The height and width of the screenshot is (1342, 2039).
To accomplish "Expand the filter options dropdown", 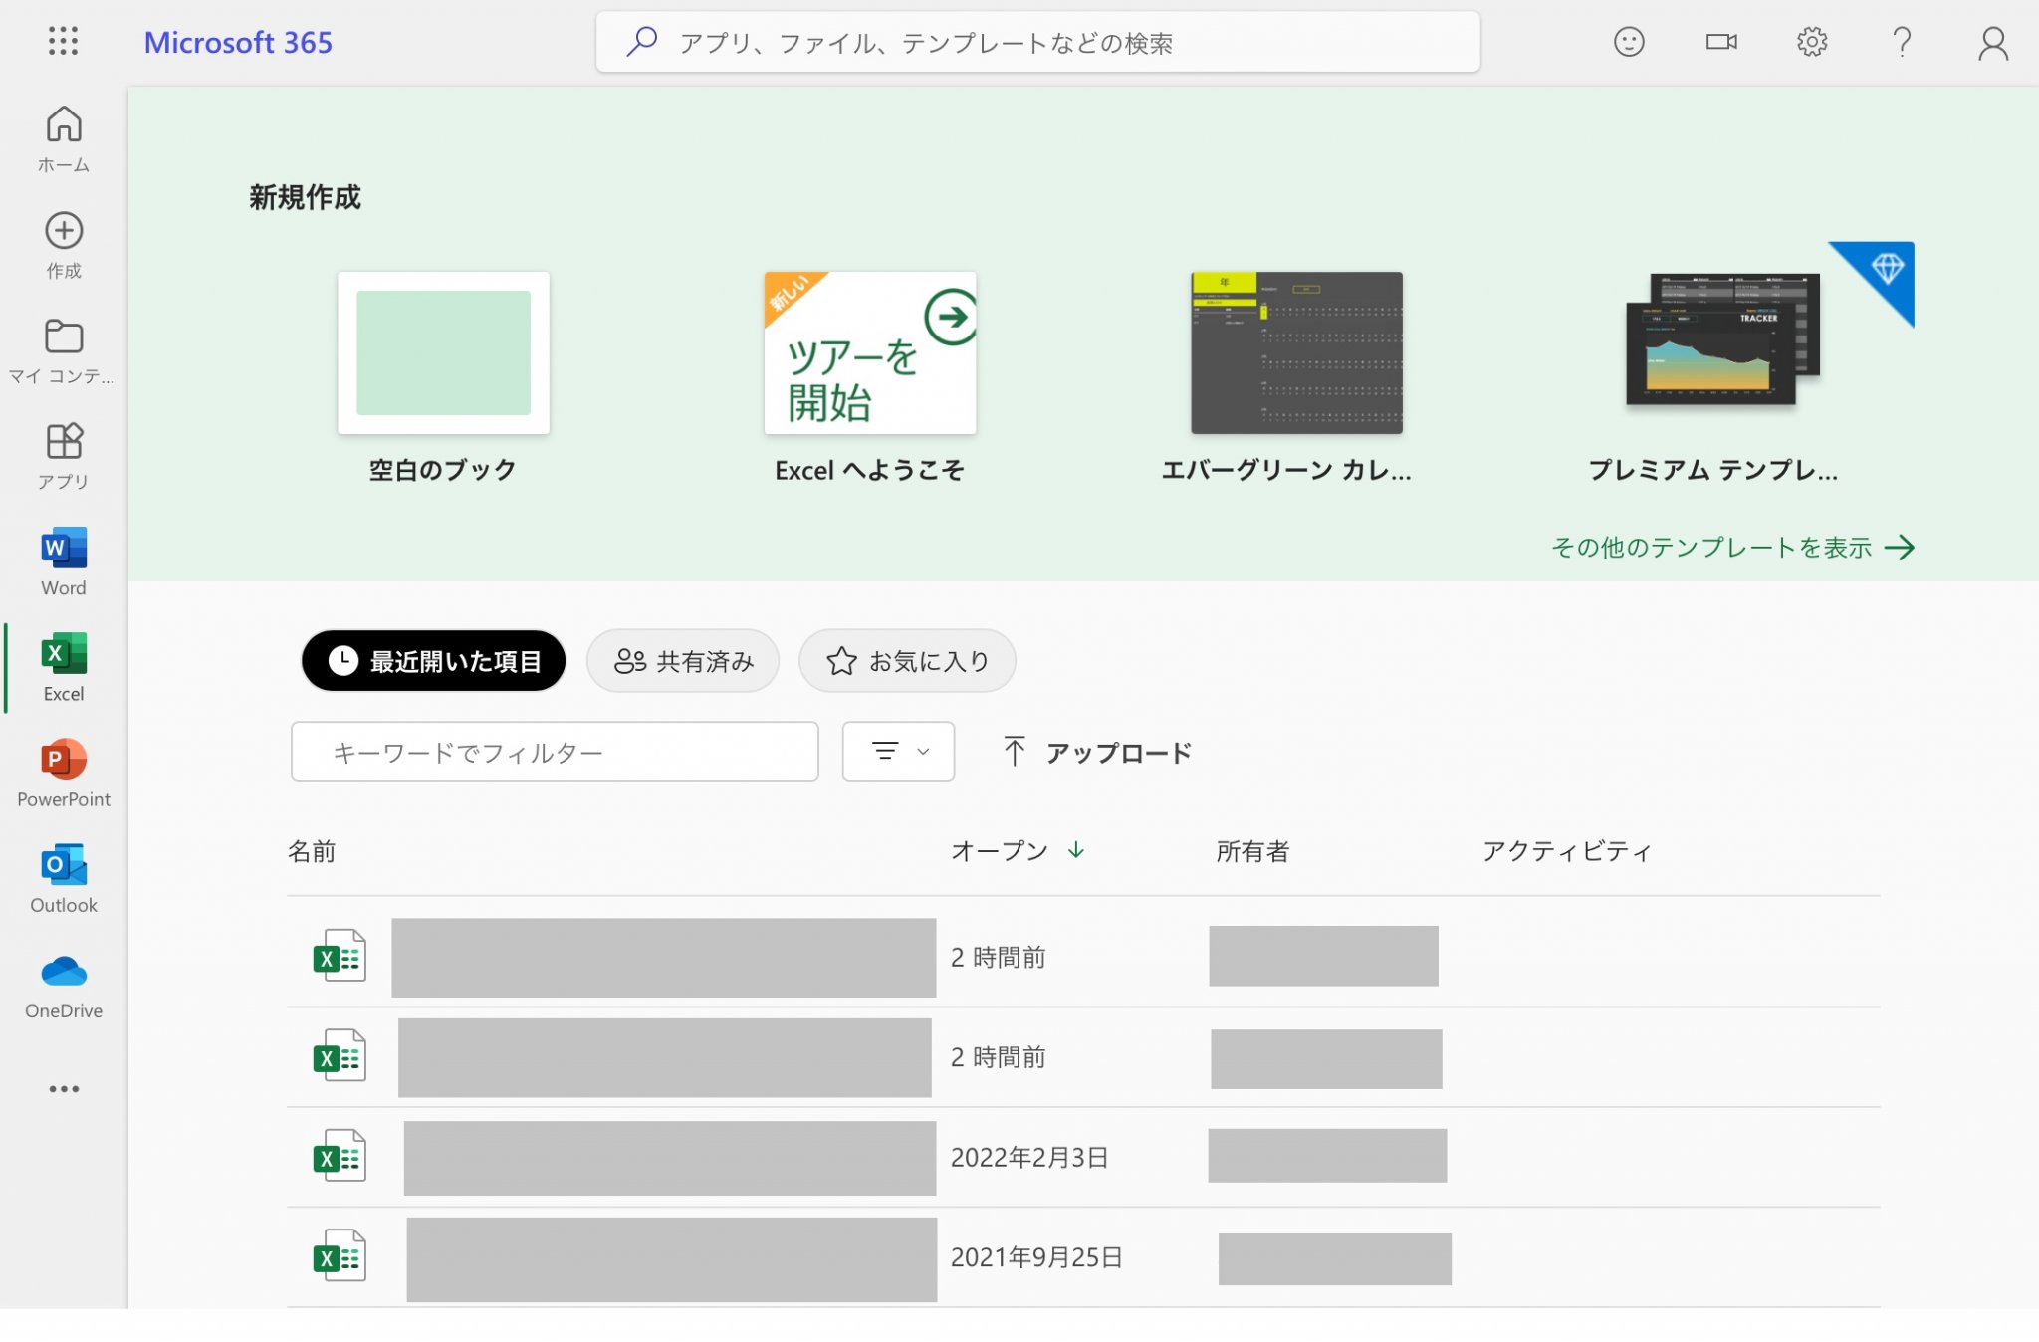I will coord(898,752).
